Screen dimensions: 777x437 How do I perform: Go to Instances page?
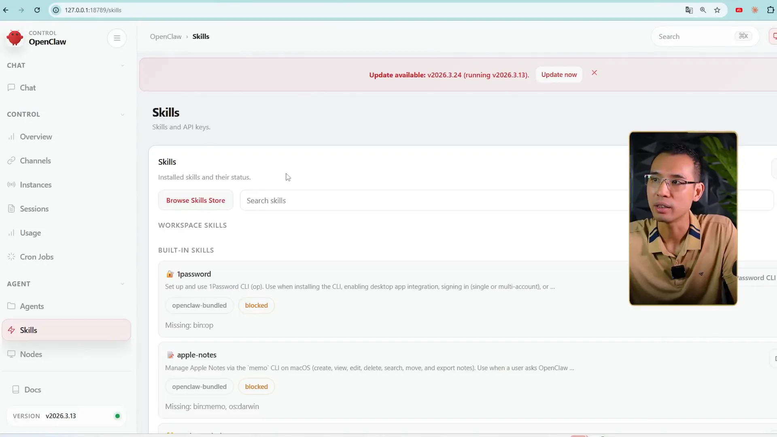(x=66, y=185)
